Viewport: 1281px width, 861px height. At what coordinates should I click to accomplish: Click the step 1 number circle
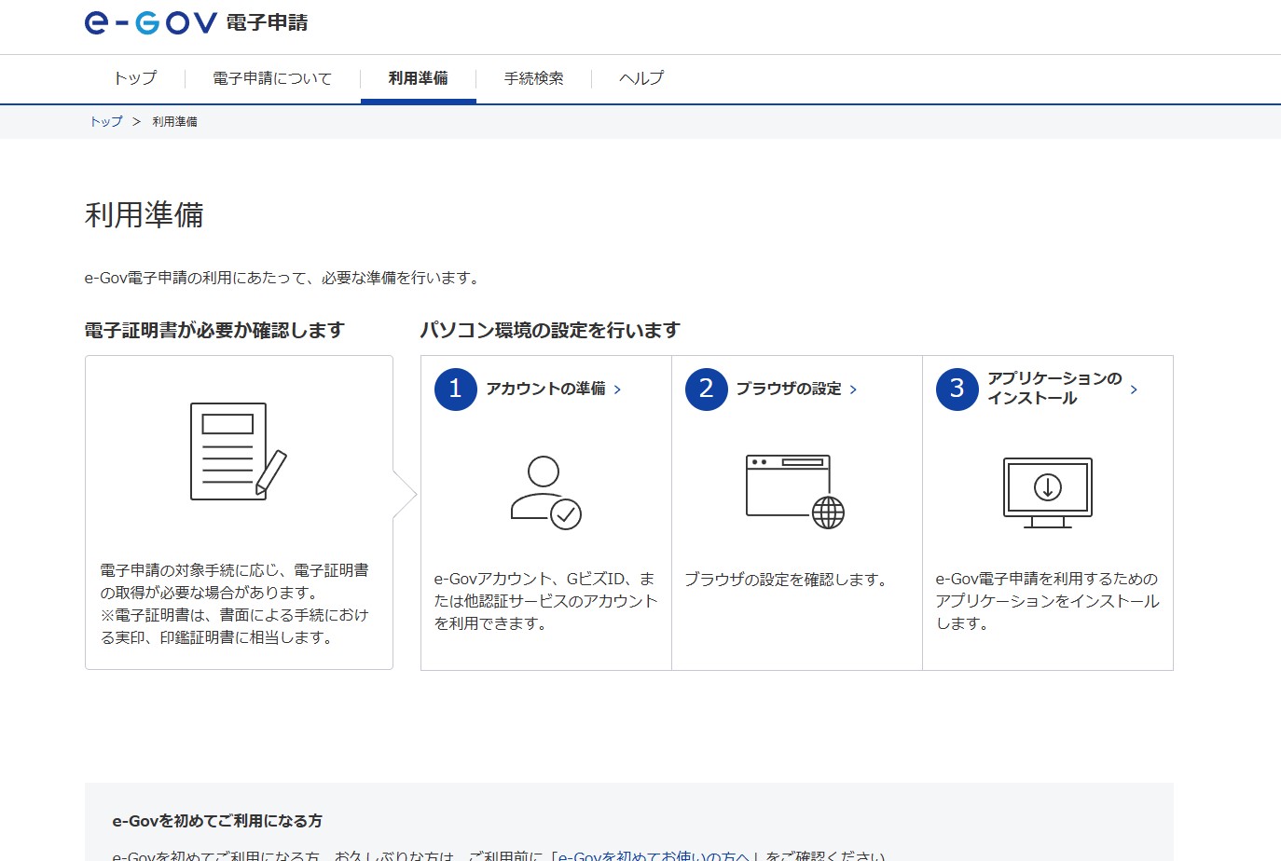click(x=456, y=389)
